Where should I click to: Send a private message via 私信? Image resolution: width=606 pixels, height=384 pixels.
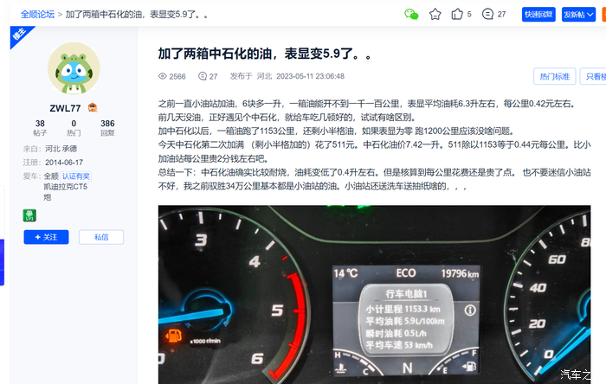pyautogui.click(x=101, y=237)
